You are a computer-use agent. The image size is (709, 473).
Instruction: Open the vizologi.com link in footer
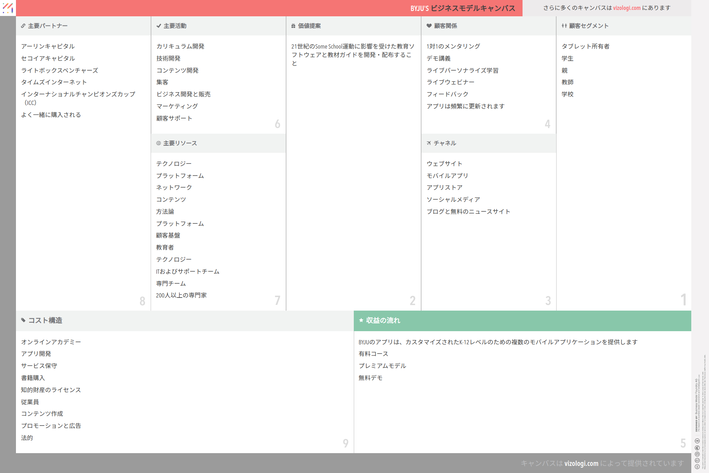581,463
